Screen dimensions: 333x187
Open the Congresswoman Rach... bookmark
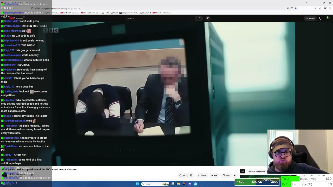(x=129, y=13)
